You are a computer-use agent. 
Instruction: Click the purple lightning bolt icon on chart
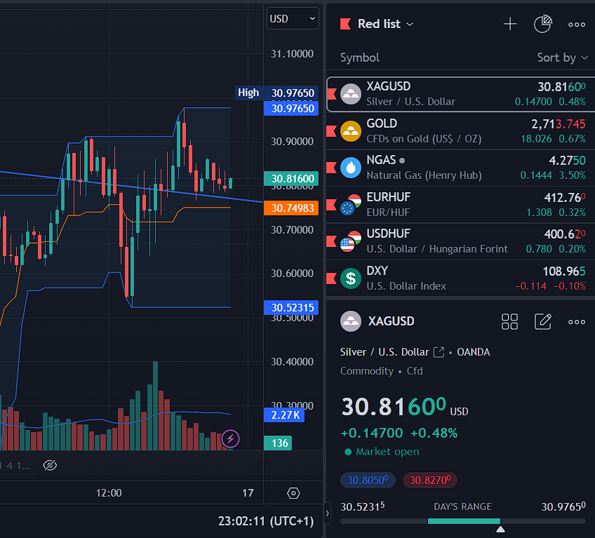[x=230, y=439]
